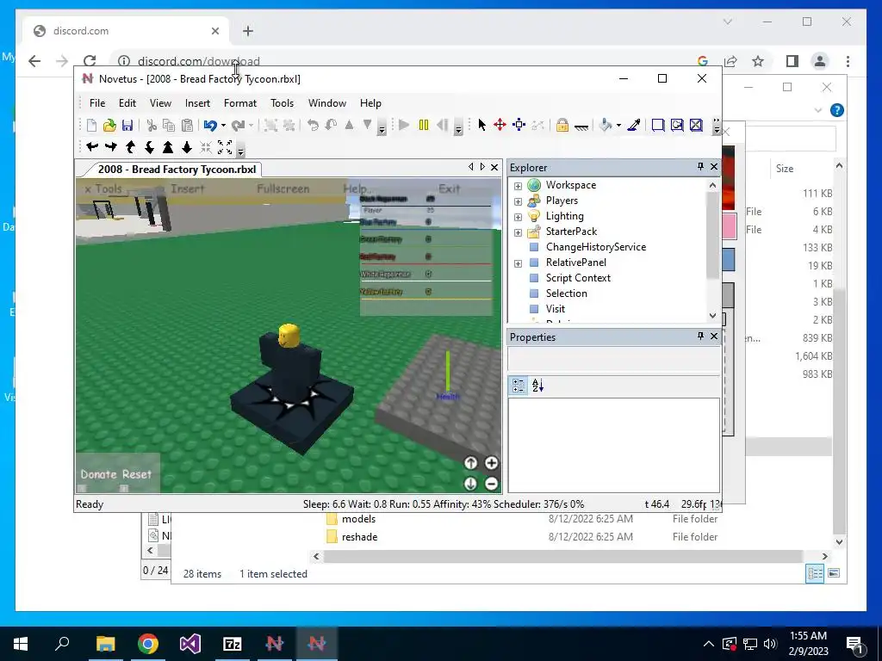Select the Dropper color picker tool
882x661 pixels.
coord(634,125)
